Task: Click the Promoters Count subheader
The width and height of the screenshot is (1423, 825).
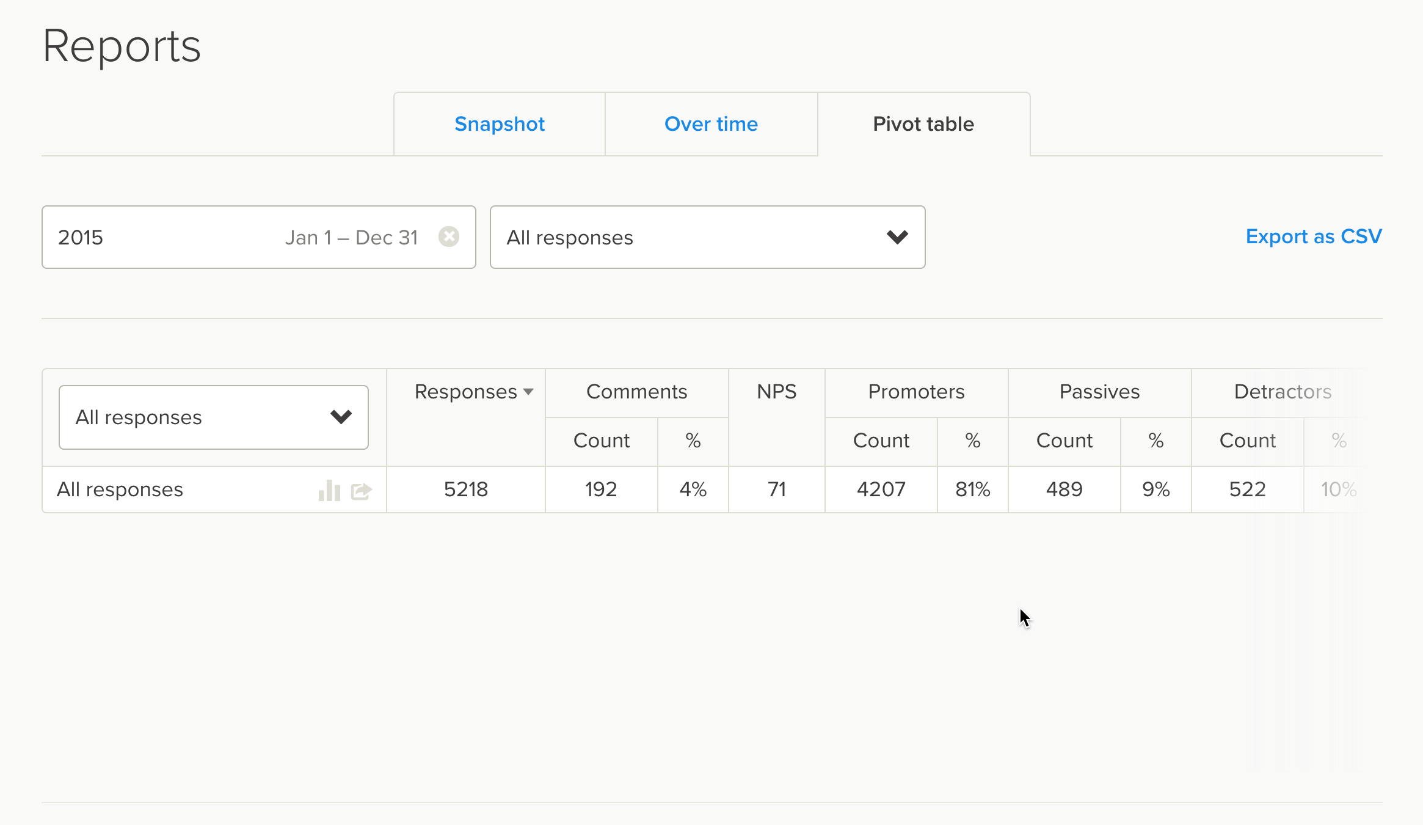Action: [x=881, y=441]
